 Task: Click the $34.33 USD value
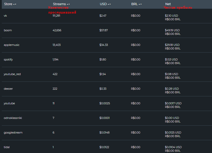tap(104, 45)
